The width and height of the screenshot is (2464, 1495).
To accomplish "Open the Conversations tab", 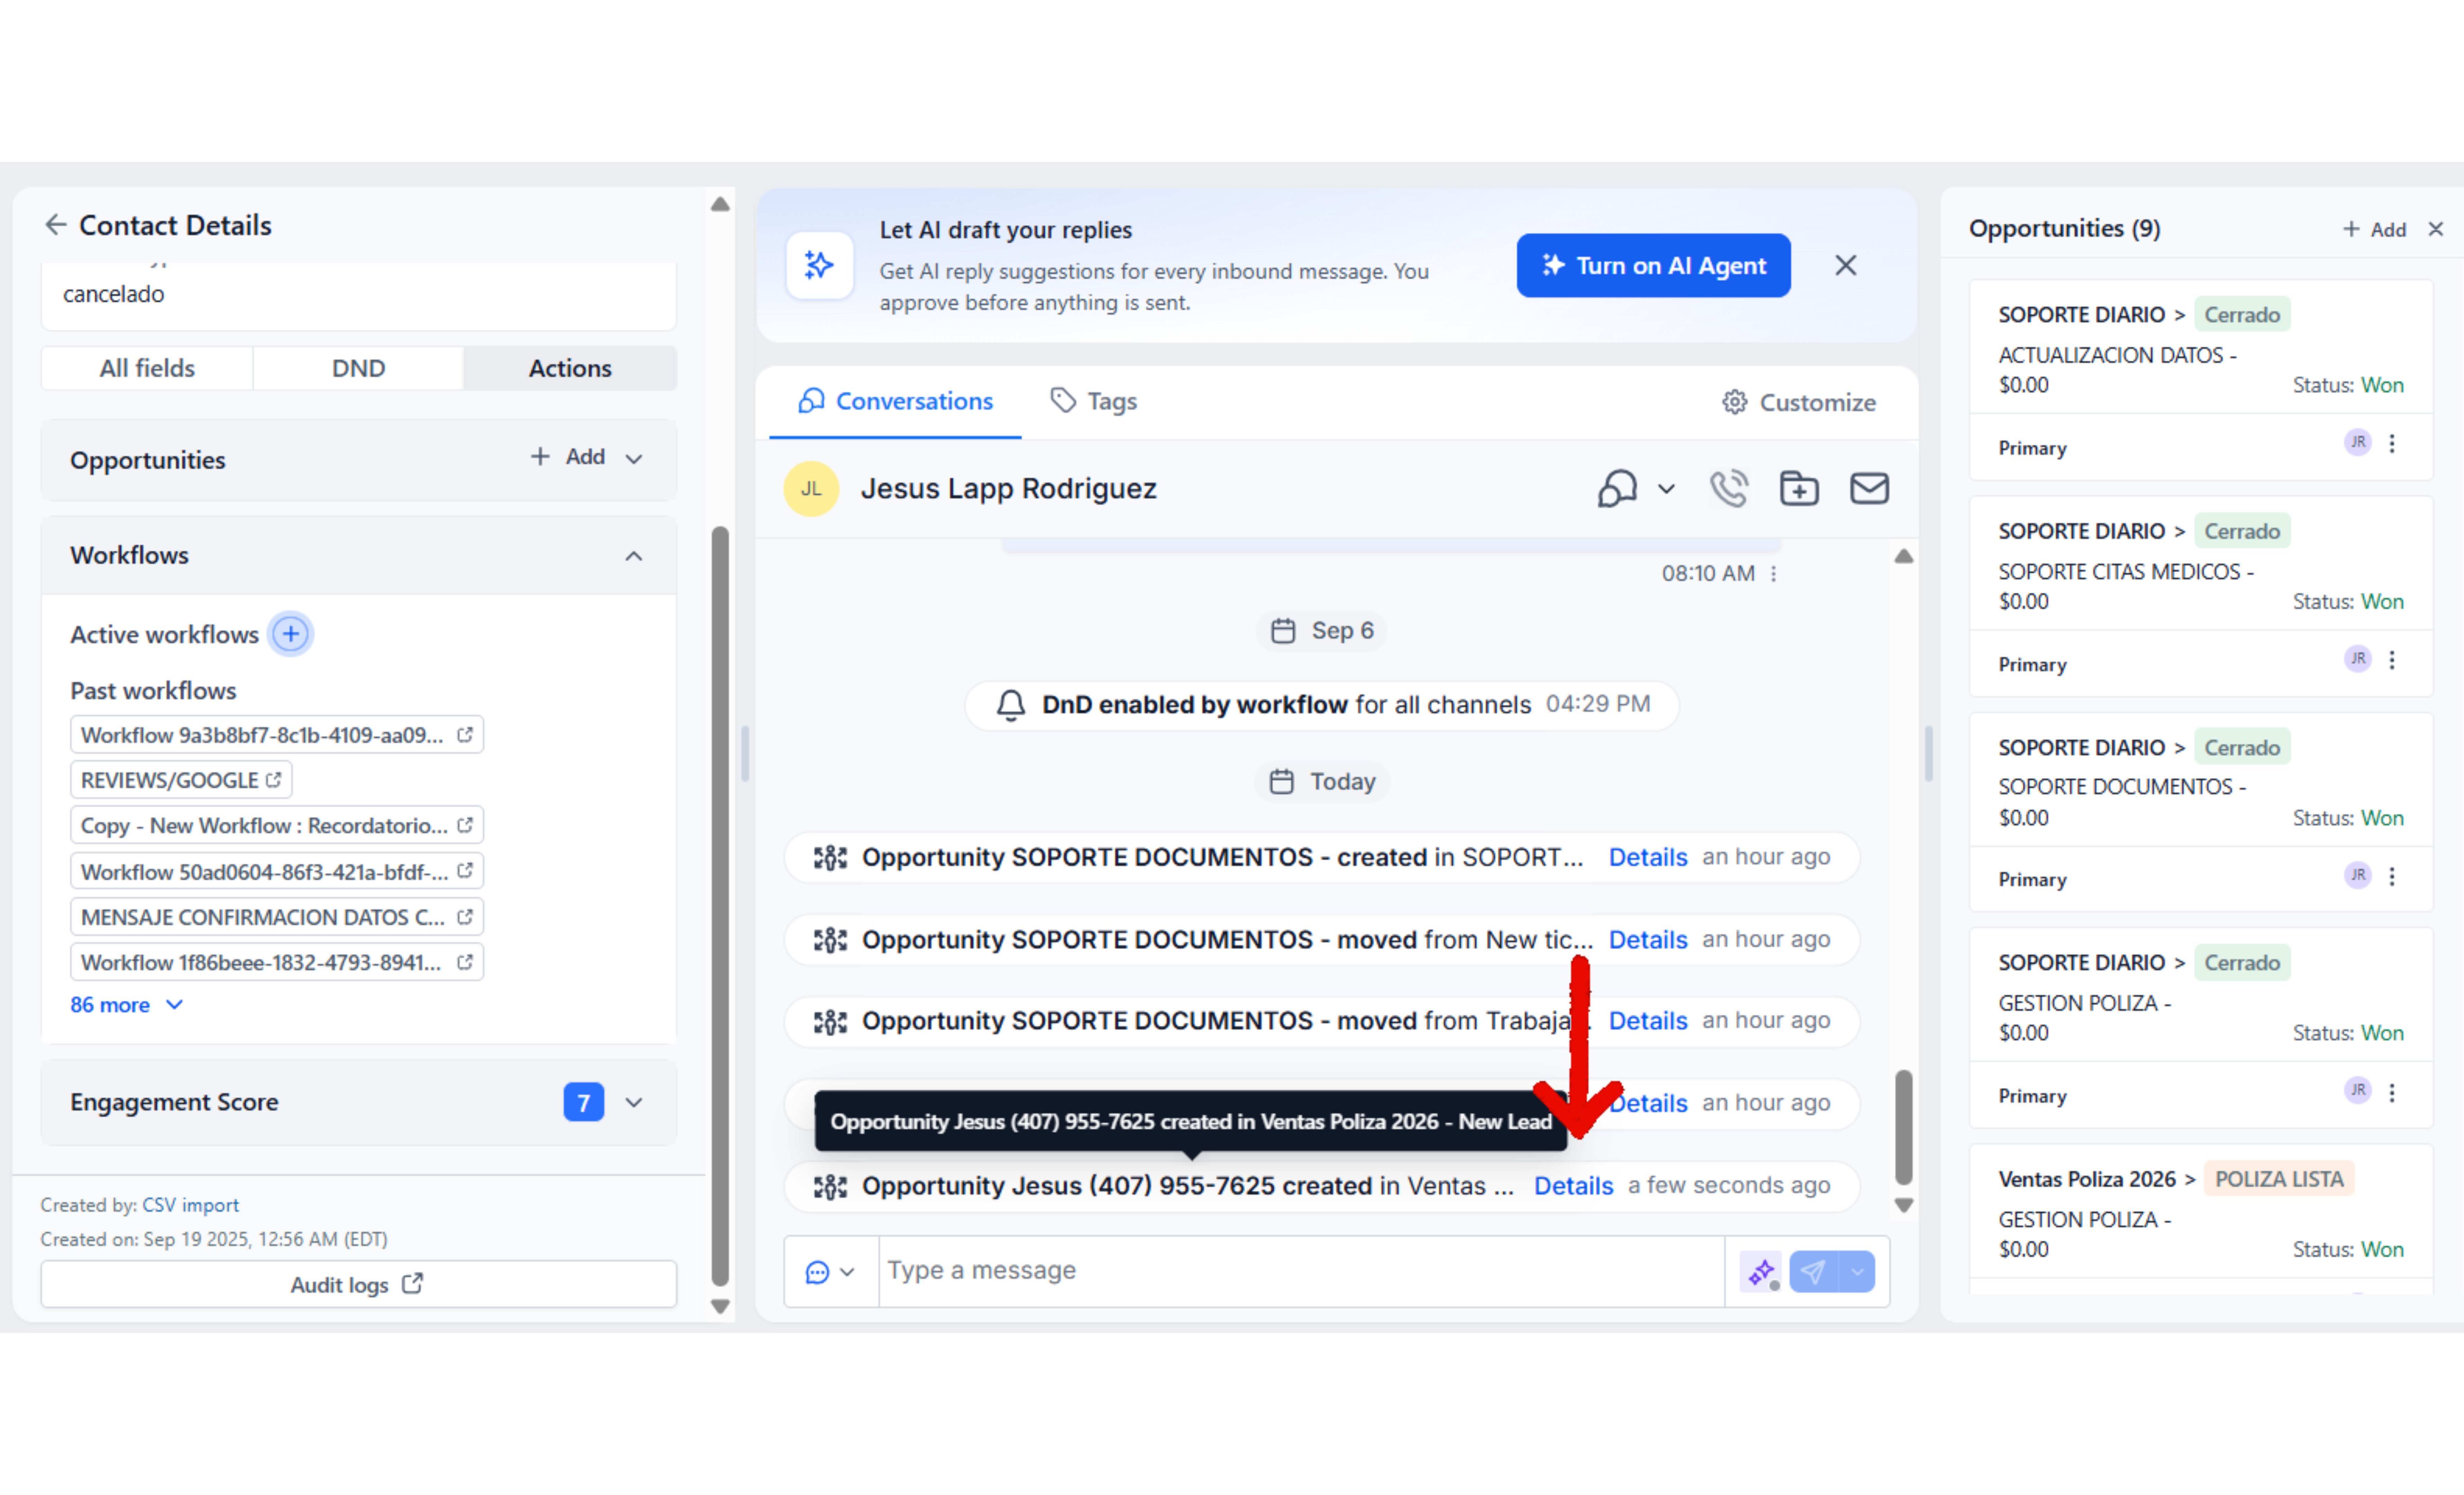I will tap(896, 401).
